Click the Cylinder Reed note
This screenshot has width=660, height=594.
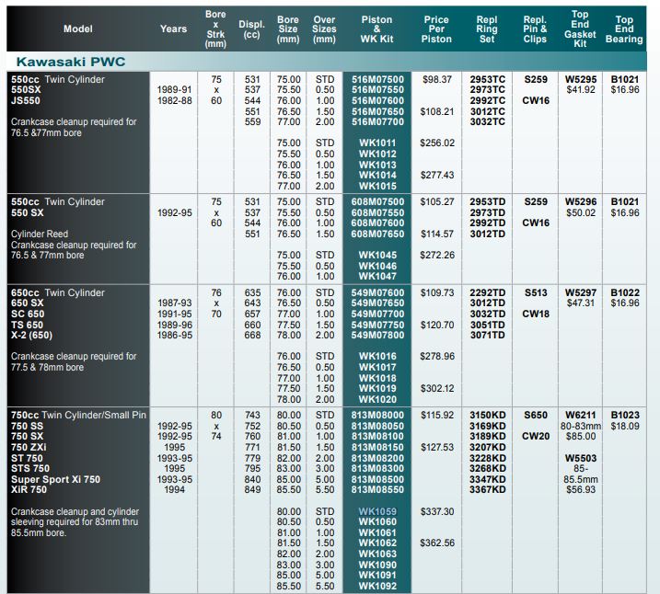click(x=40, y=234)
